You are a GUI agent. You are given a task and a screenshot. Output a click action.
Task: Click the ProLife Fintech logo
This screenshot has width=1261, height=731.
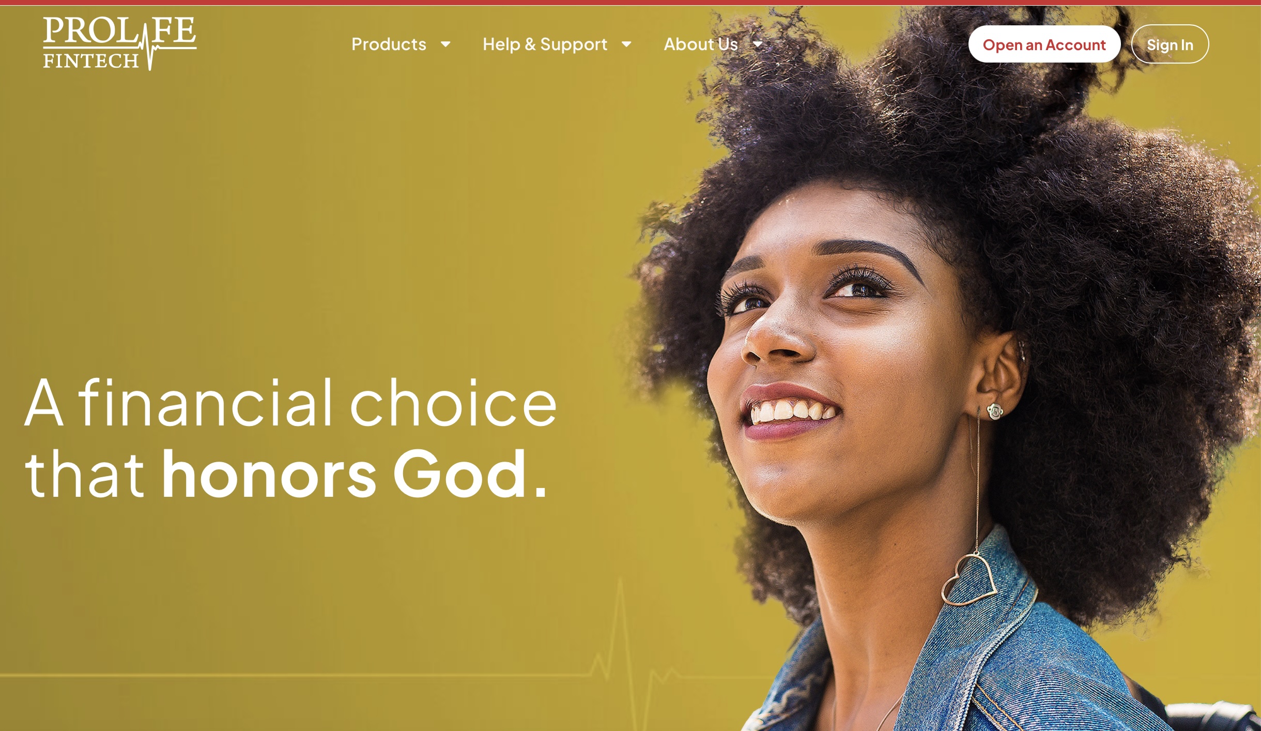[119, 43]
